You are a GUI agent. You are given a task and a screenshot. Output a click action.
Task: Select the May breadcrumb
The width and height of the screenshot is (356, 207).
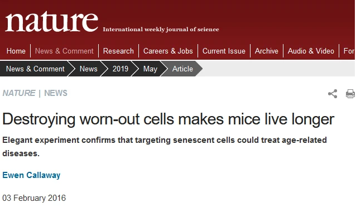150,69
